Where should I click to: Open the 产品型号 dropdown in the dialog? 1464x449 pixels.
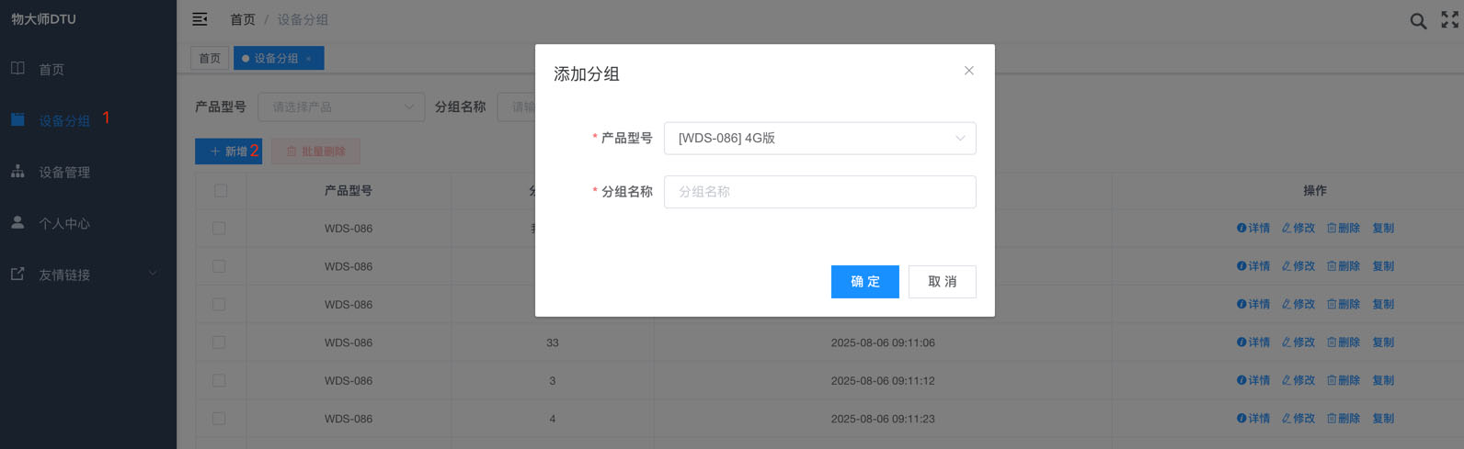tap(819, 139)
